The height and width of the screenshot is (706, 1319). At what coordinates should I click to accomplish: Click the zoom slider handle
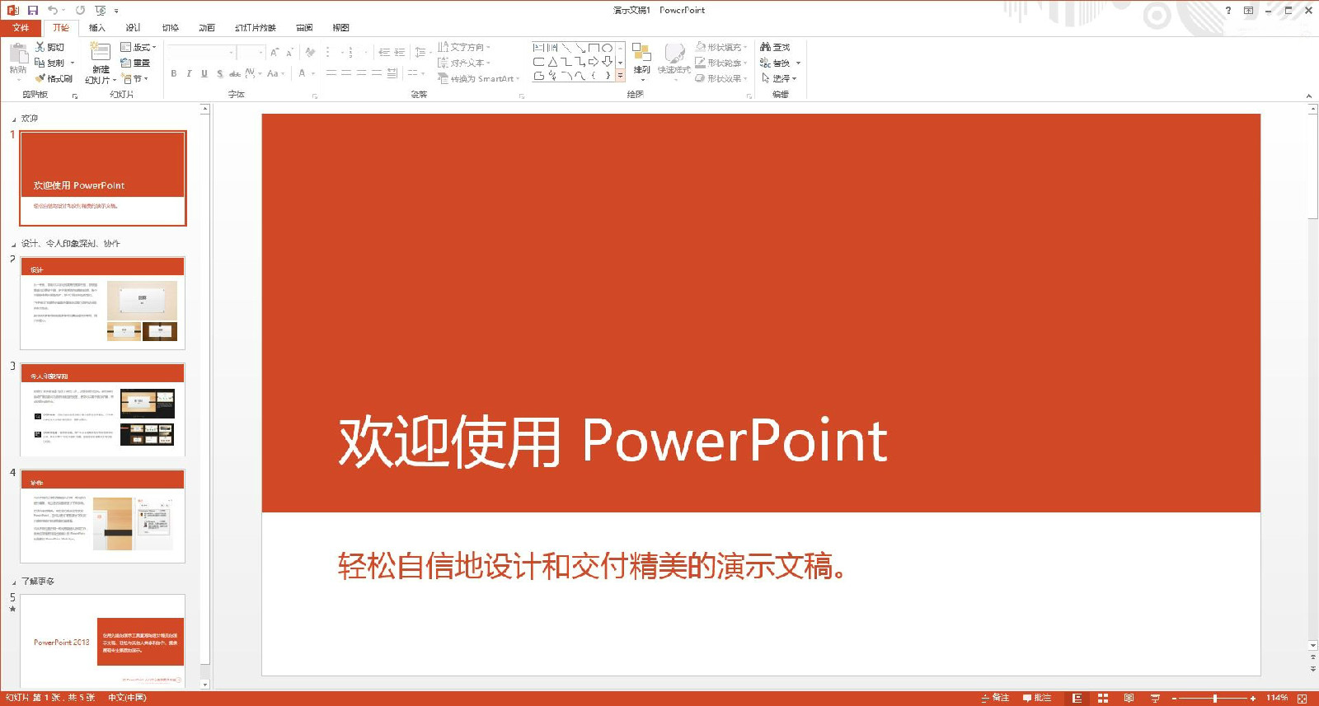(1215, 698)
